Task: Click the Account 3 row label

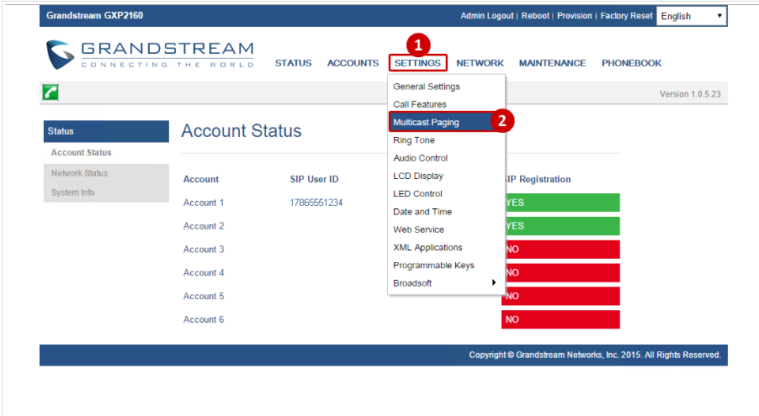Action: click(x=204, y=250)
